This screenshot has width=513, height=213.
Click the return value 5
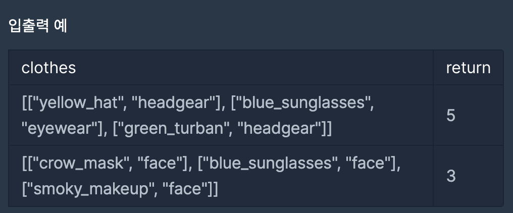coord(451,116)
